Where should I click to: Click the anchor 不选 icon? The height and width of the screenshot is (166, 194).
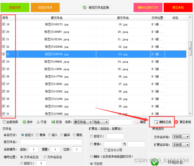click(38, 122)
